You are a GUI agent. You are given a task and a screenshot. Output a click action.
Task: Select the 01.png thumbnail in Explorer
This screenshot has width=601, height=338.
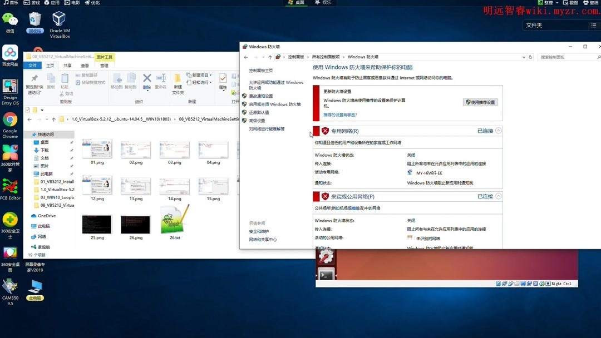tap(97, 149)
